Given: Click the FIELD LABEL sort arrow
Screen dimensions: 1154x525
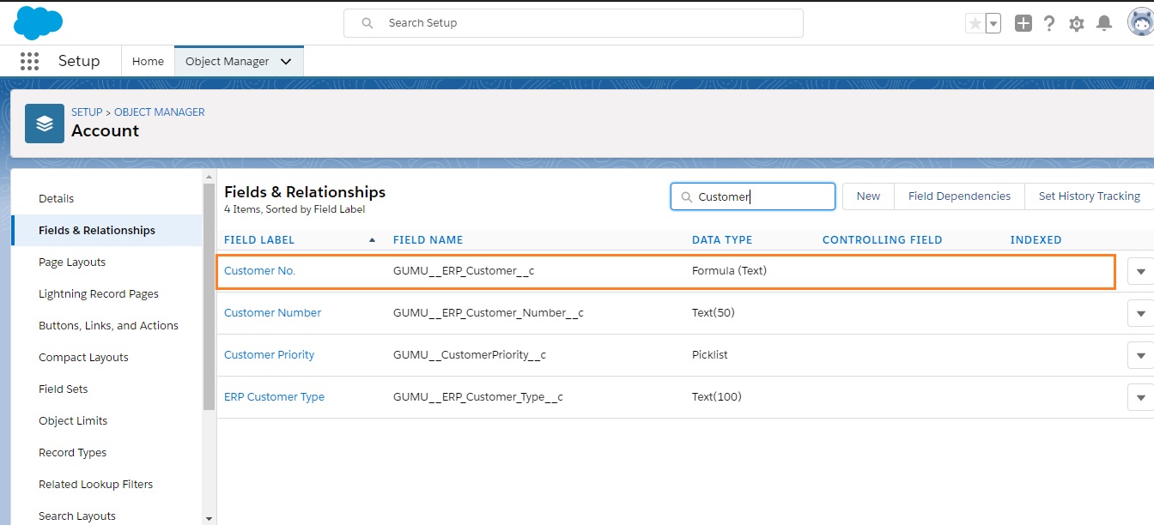Looking at the screenshot, I should coord(372,240).
